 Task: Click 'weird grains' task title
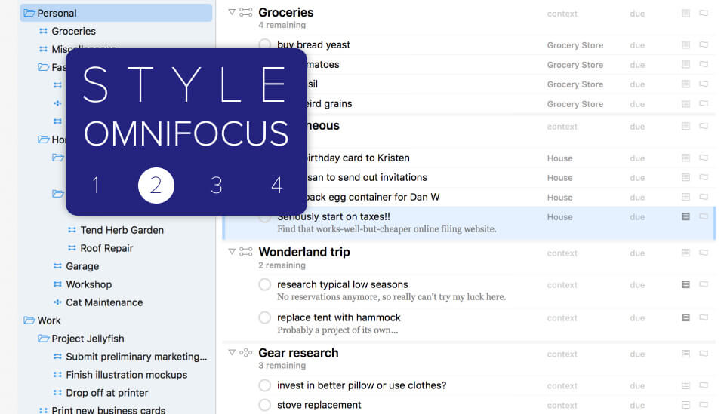pos(329,104)
